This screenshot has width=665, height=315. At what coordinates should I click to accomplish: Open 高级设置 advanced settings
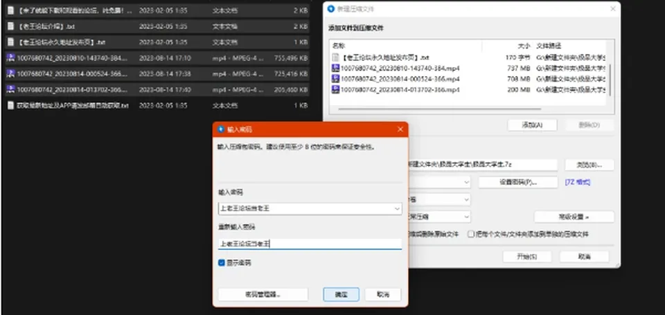[x=574, y=217]
